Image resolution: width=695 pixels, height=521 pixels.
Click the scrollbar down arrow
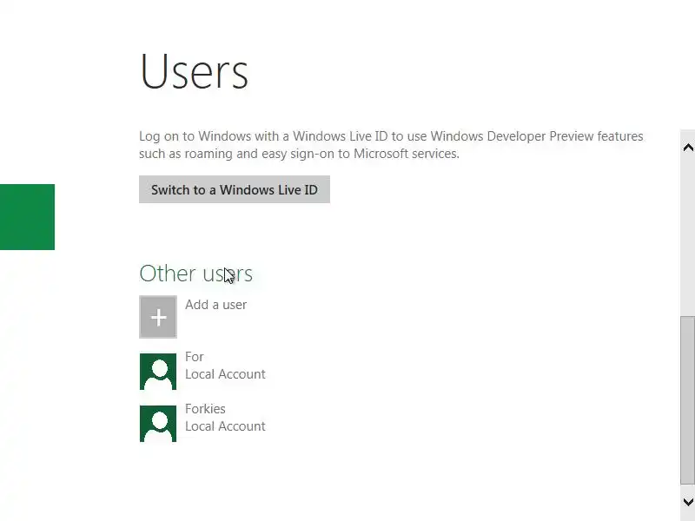pos(688,502)
